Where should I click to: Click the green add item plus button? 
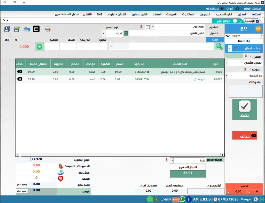tap(39, 47)
